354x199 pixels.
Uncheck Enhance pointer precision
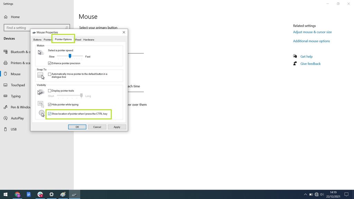[x=49, y=63]
